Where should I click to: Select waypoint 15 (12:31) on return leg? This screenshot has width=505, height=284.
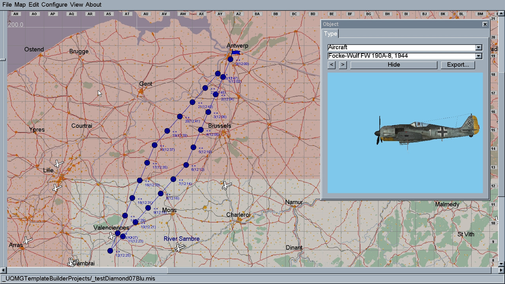point(132,198)
